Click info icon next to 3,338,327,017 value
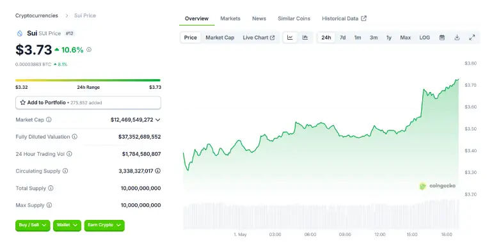The height and width of the screenshot is (248, 501). [x=157, y=171]
